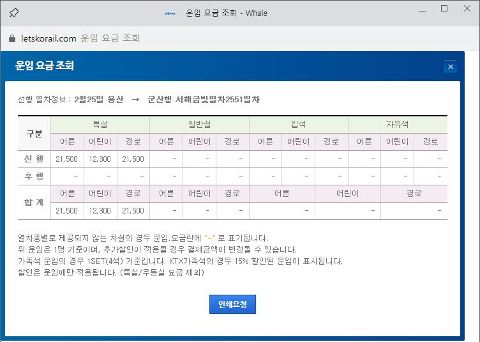Click the 자유석 column header

(x=398, y=125)
